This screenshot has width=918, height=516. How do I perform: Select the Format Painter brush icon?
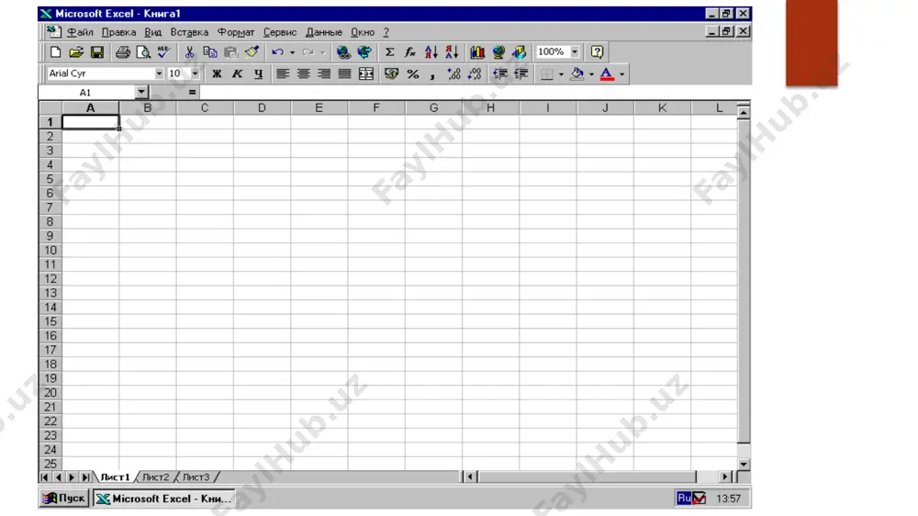click(x=252, y=52)
